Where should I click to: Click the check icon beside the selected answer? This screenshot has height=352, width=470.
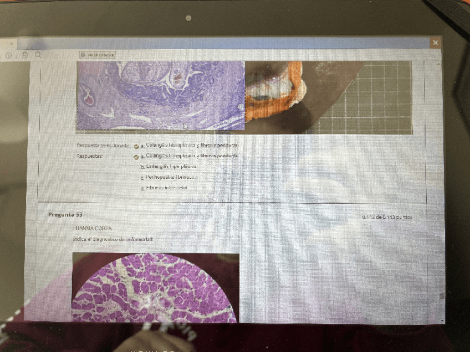coord(136,146)
